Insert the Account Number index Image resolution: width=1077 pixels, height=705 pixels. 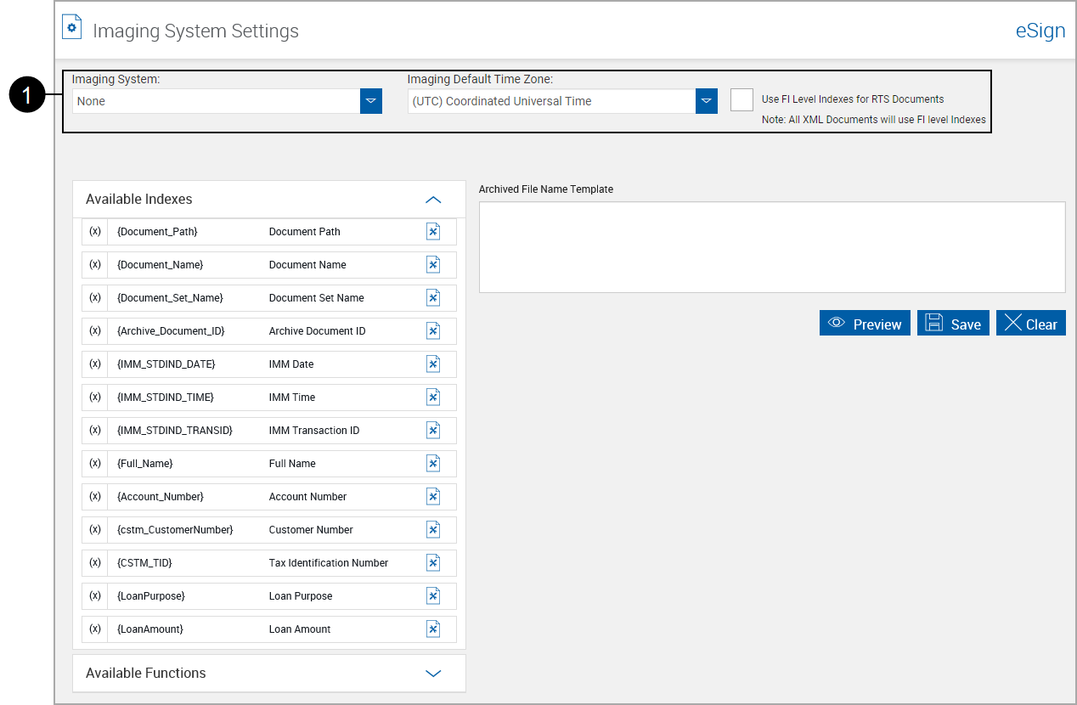pos(433,496)
